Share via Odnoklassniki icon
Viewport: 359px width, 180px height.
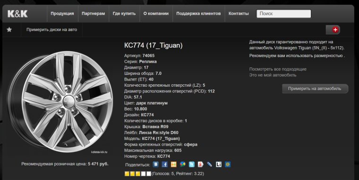pos(173,164)
